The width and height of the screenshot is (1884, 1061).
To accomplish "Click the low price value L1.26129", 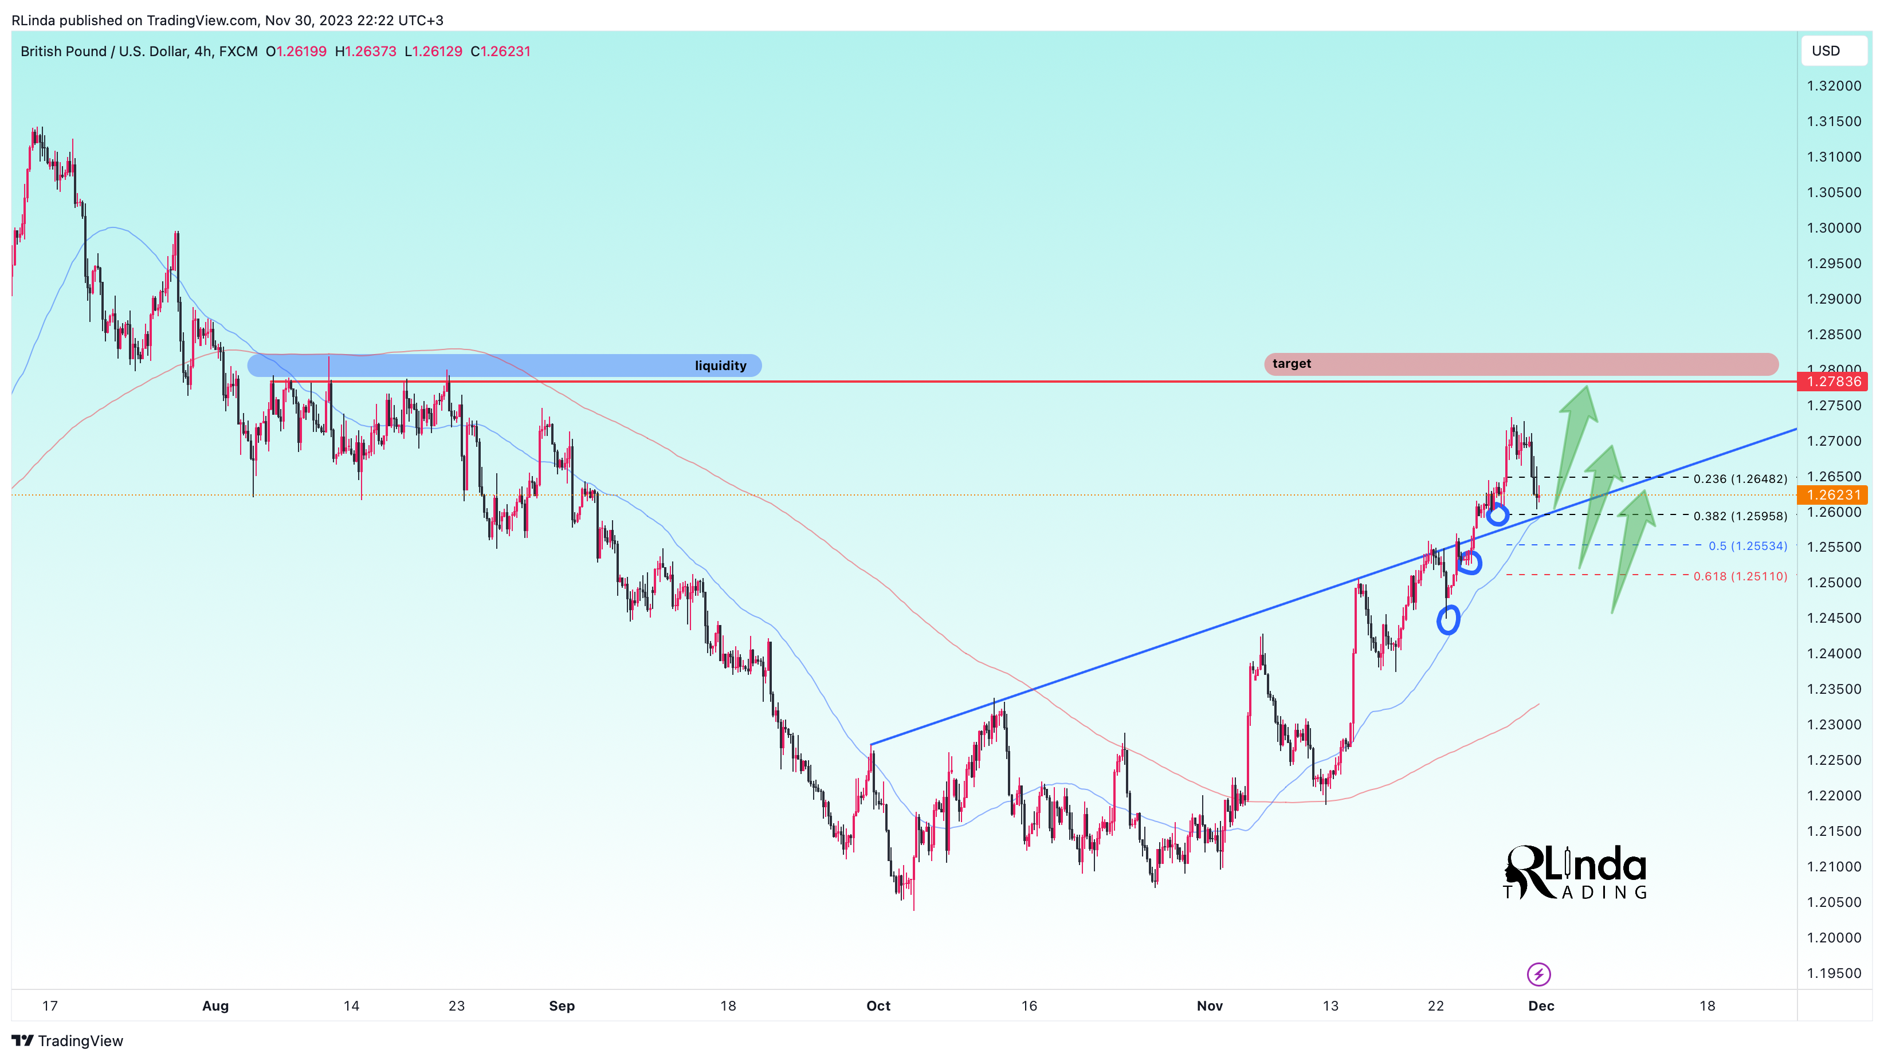I will pos(434,51).
